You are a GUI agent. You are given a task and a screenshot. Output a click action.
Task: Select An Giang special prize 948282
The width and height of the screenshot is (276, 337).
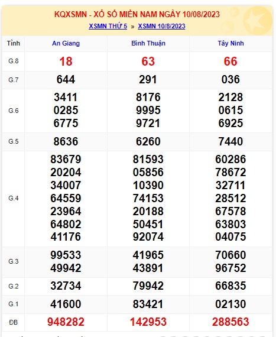click(x=66, y=322)
